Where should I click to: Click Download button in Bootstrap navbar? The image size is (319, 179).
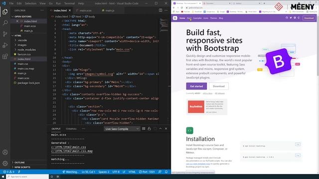coord(309,18)
